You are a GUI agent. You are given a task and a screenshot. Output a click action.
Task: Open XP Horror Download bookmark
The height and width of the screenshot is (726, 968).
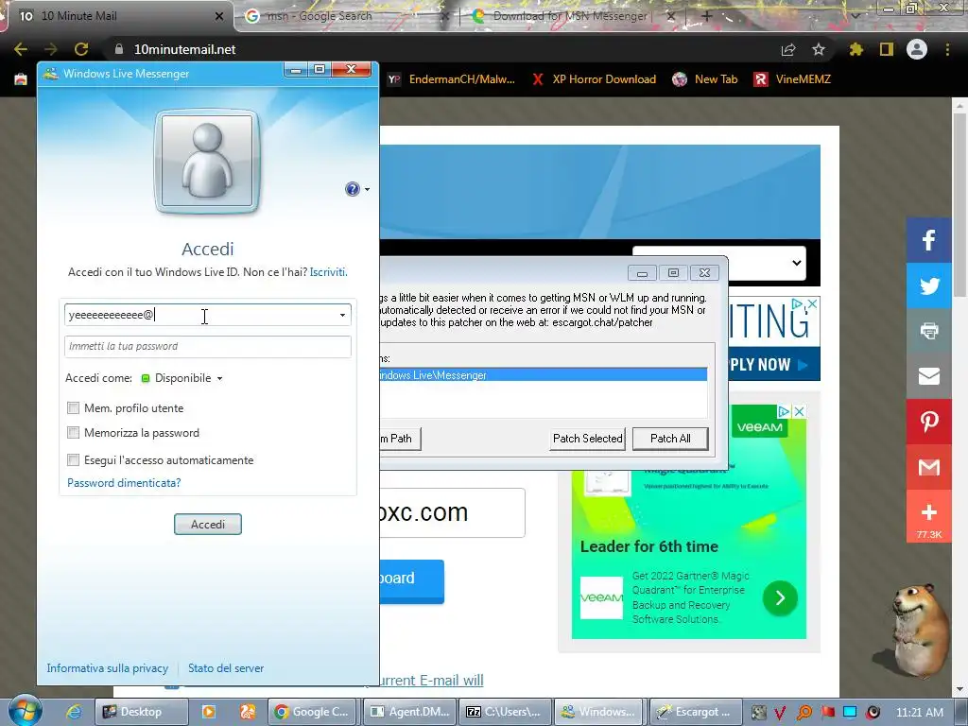594,79
